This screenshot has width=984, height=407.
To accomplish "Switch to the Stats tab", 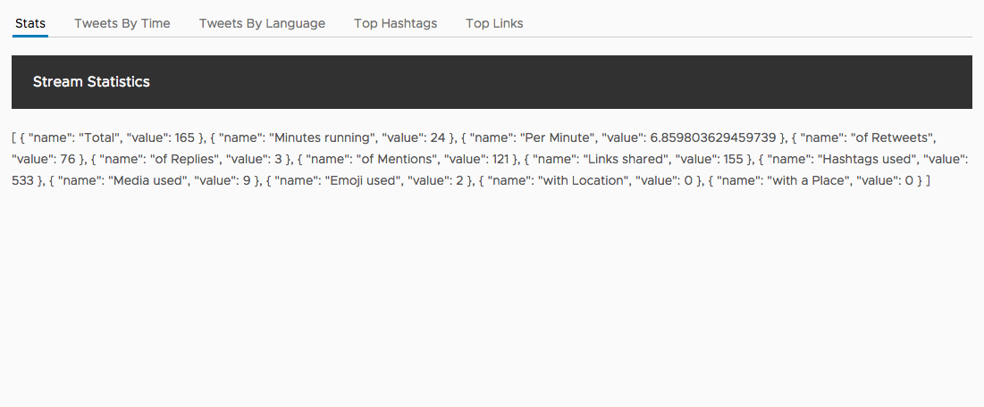I will [x=30, y=23].
